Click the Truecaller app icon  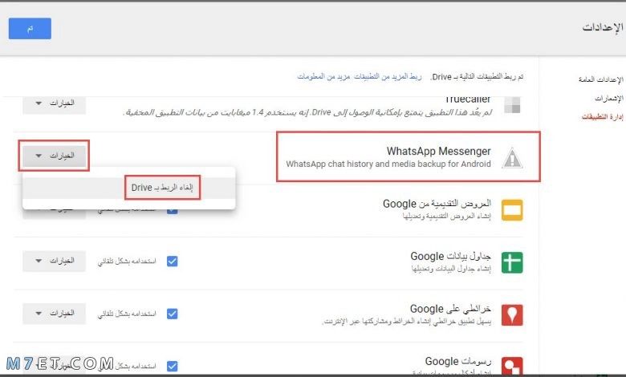pyautogui.click(x=512, y=105)
